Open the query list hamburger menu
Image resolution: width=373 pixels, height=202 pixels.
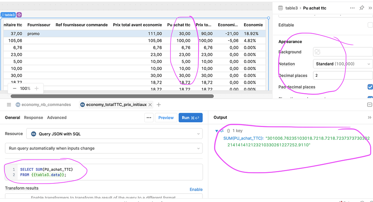[x=9, y=105]
